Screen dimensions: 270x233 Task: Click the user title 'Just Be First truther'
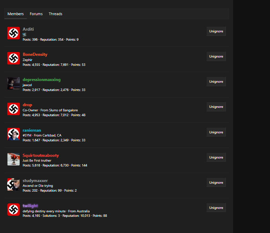click(x=37, y=160)
